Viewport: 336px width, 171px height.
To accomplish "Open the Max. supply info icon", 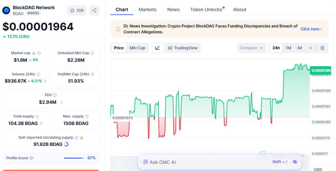I will coord(87,117).
